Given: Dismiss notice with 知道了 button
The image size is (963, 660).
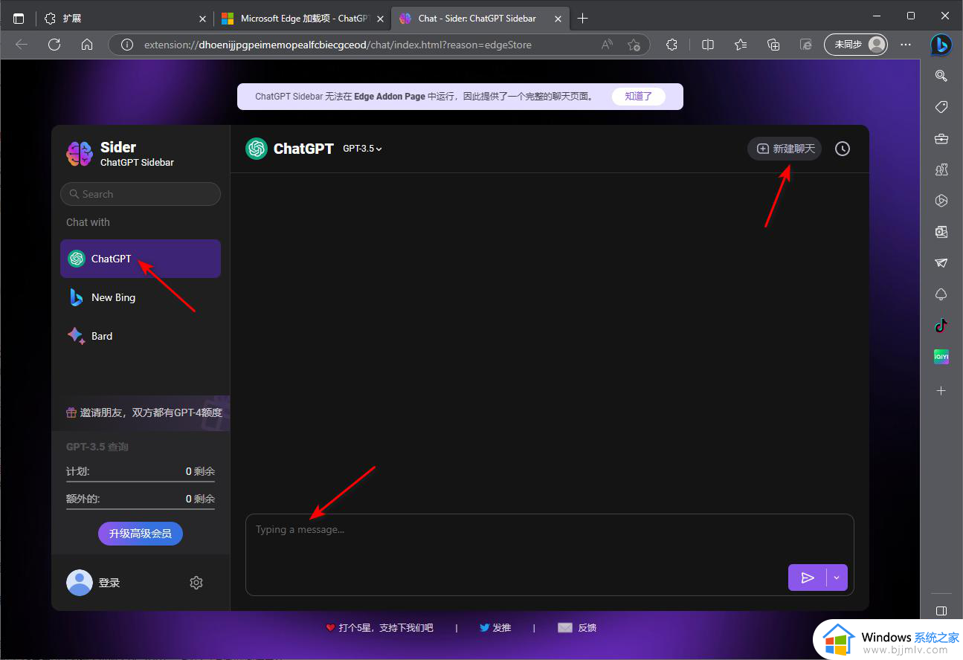Looking at the screenshot, I should 638,96.
